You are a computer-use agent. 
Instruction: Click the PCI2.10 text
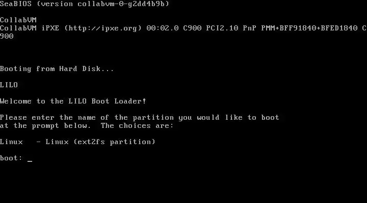222,28
